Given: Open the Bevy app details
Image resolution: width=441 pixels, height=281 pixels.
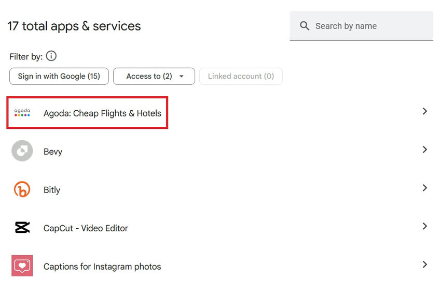Looking at the screenshot, I should [x=53, y=152].
